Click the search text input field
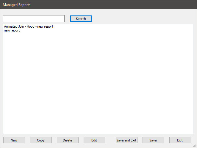Viewport: 197px width, 148px height. point(34,19)
